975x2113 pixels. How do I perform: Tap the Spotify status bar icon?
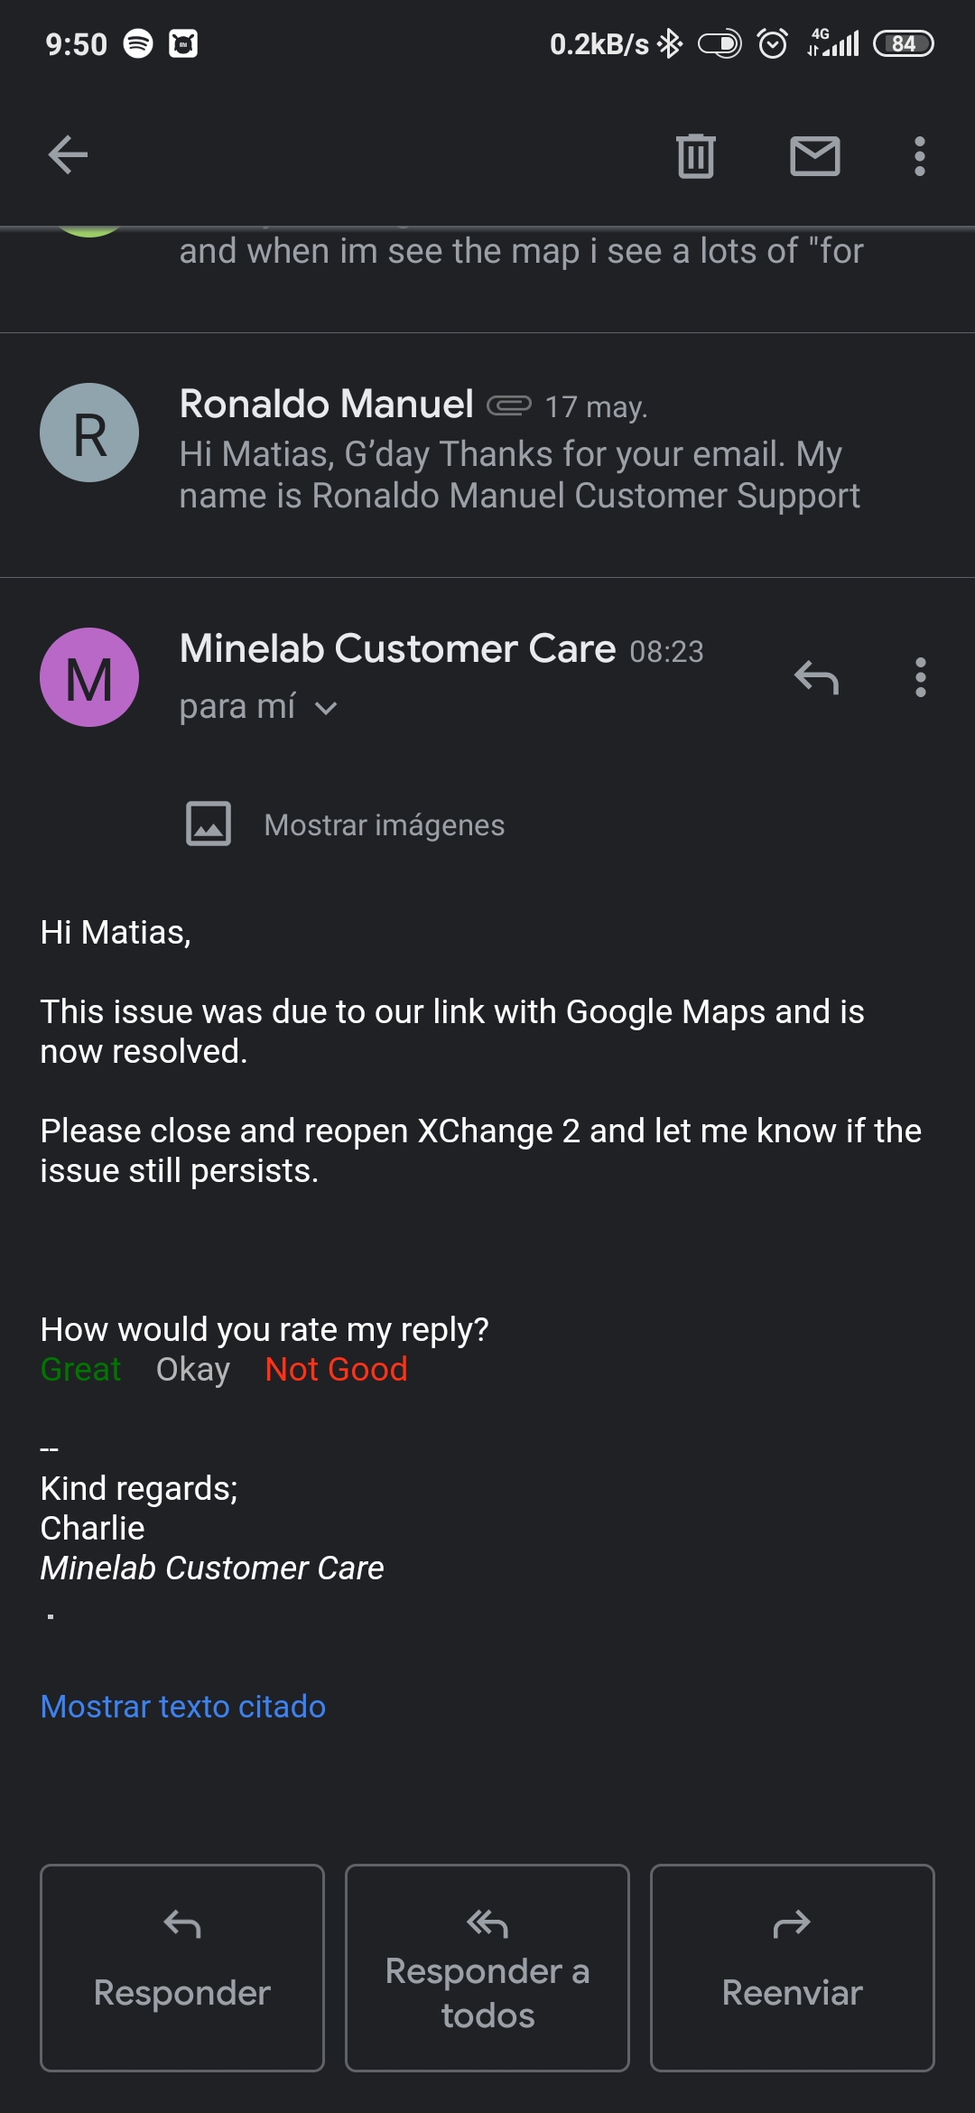point(138,43)
